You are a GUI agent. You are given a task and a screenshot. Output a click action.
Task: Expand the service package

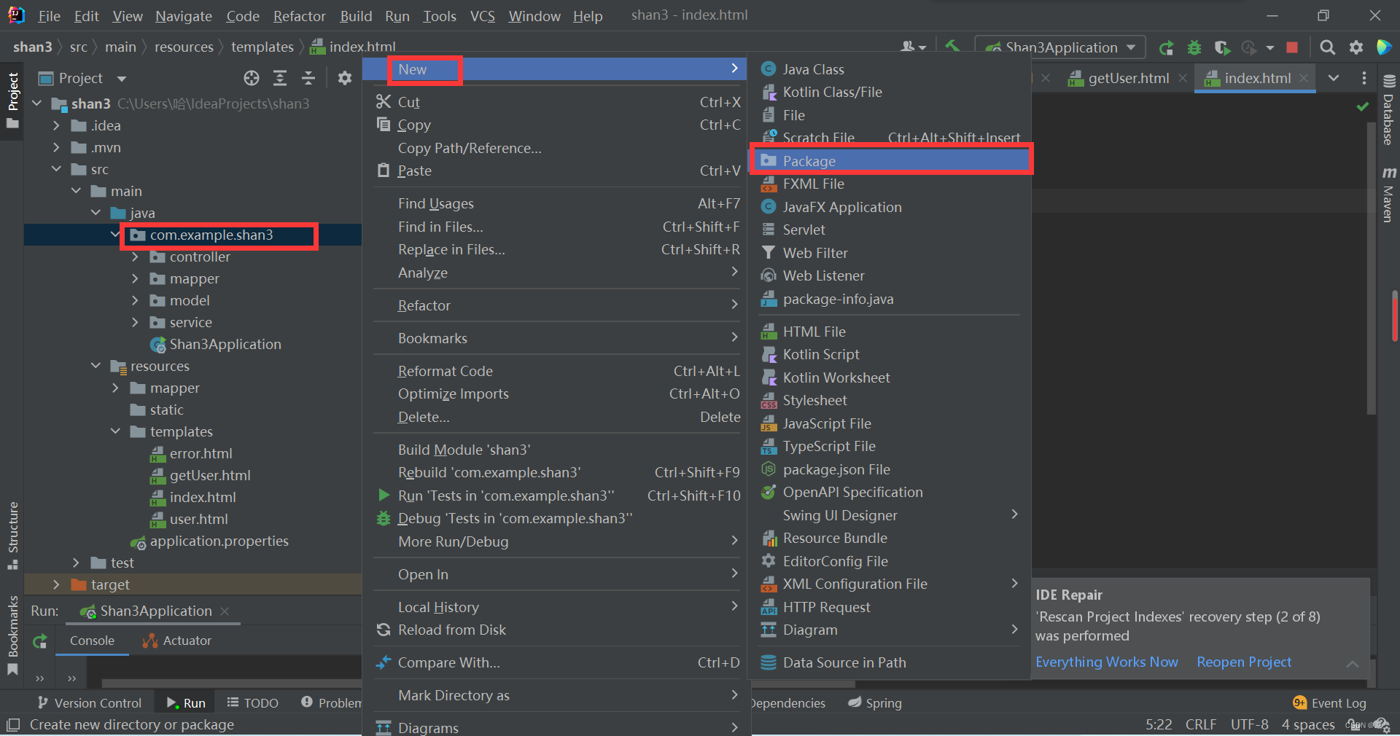[x=135, y=322]
